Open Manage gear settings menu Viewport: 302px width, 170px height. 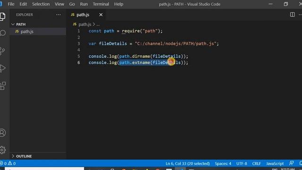3,150
